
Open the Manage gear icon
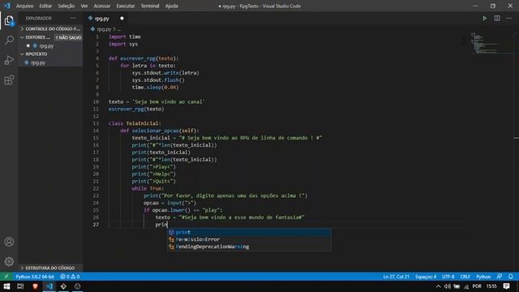click(x=9, y=261)
